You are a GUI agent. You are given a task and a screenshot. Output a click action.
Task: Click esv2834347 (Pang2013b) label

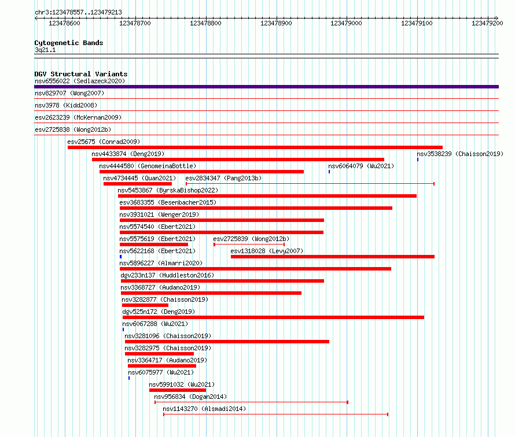224,178
